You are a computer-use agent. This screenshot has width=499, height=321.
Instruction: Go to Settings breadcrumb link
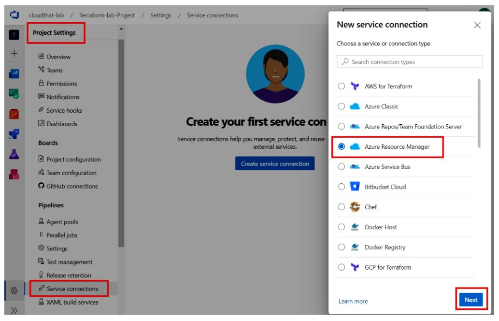tap(161, 15)
